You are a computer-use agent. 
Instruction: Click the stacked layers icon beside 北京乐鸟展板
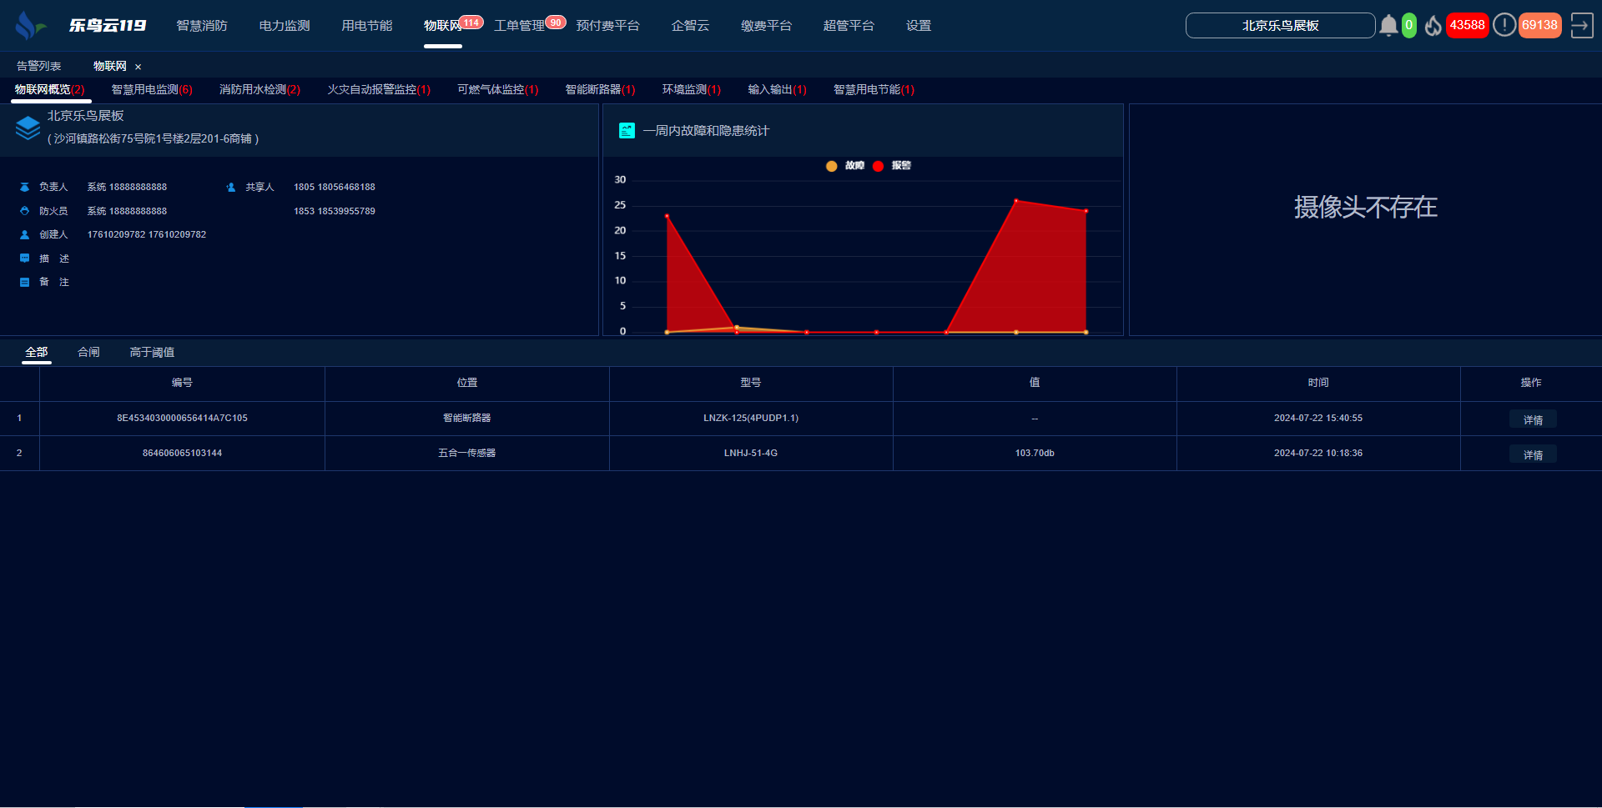point(28,128)
